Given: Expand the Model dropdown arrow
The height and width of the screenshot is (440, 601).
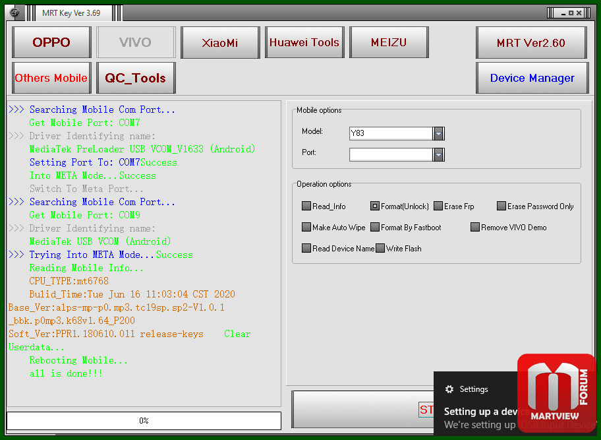Looking at the screenshot, I should point(438,133).
